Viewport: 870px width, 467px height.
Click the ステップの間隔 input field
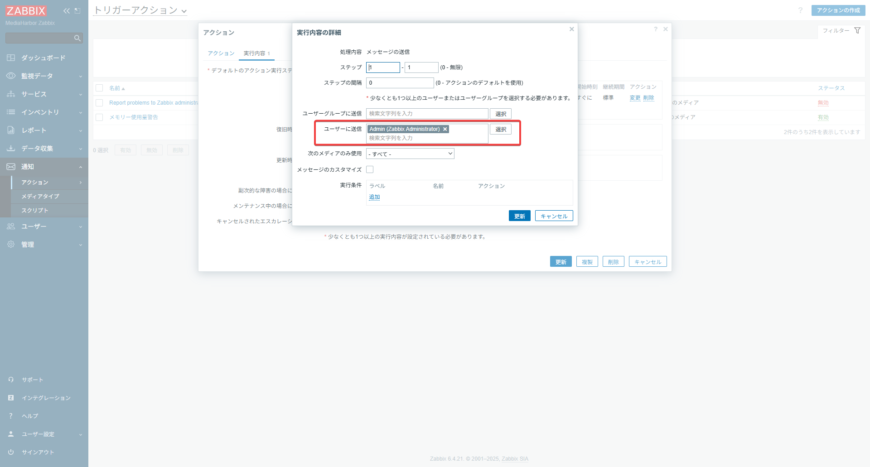pyautogui.click(x=400, y=83)
